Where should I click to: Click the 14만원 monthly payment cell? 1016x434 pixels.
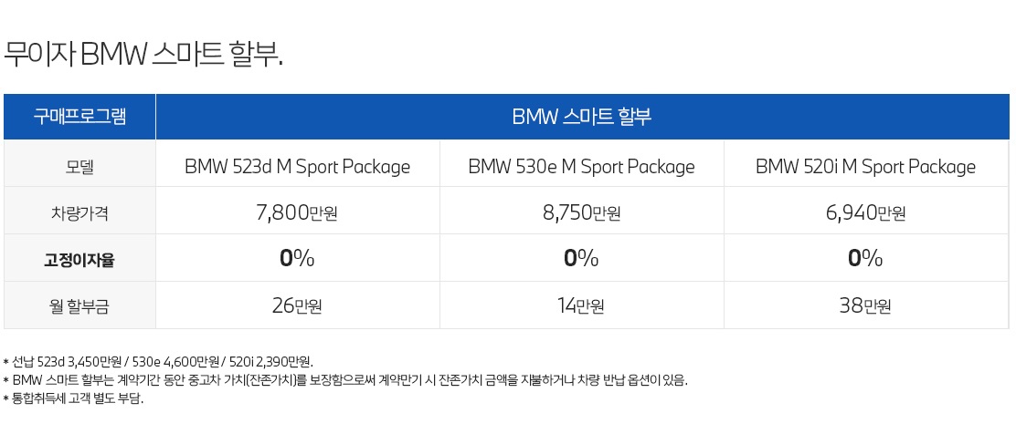click(x=582, y=305)
